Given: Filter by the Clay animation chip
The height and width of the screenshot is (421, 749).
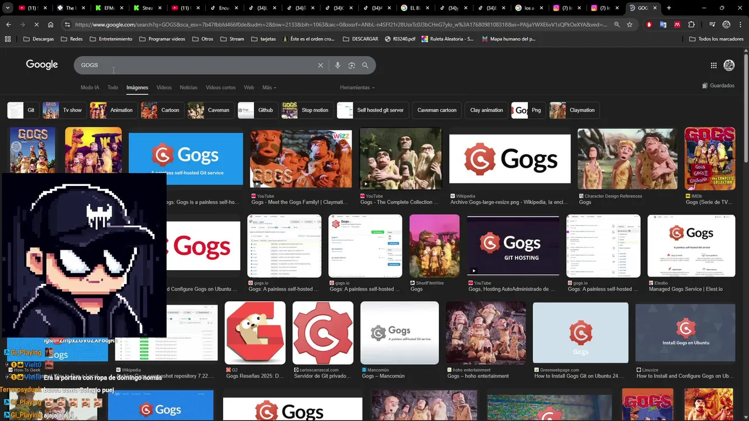Looking at the screenshot, I should [486, 110].
